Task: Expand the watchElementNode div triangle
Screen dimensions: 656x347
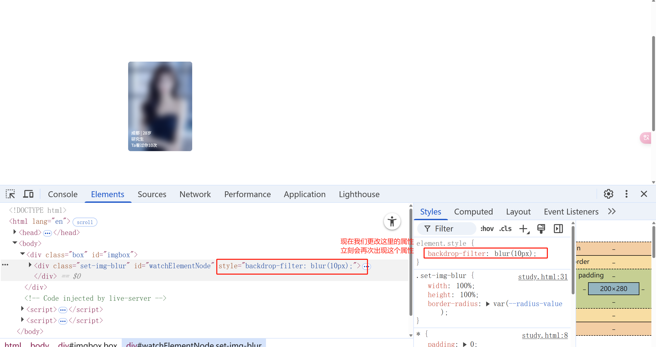Action: coord(30,265)
